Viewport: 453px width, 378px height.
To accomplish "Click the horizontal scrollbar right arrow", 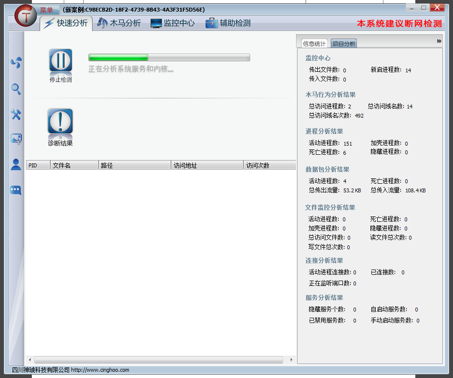I will point(291,360).
